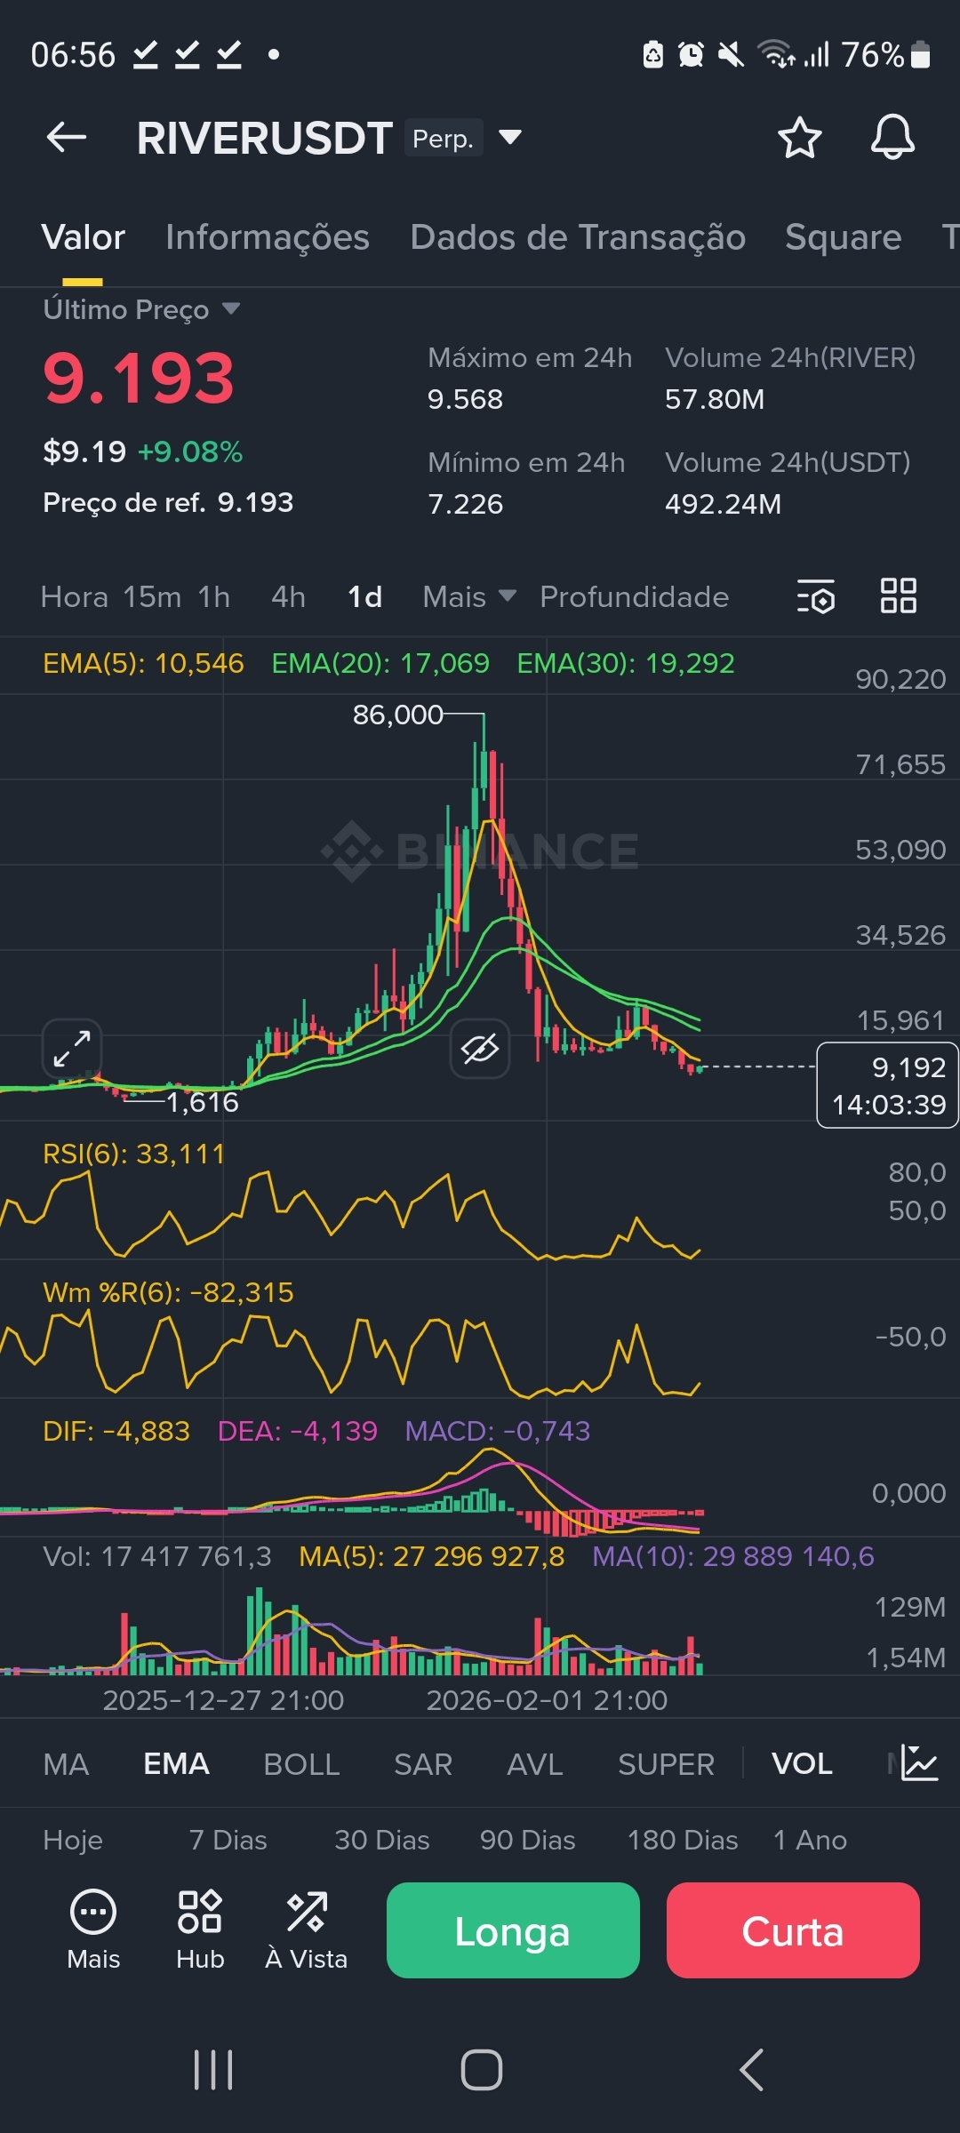Switch to Informações tab
Image resolution: width=960 pixels, height=2133 pixels.
268,237
